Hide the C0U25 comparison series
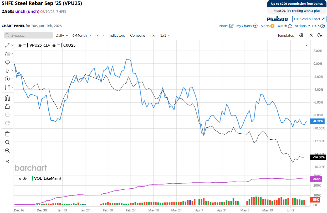 point(54,45)
